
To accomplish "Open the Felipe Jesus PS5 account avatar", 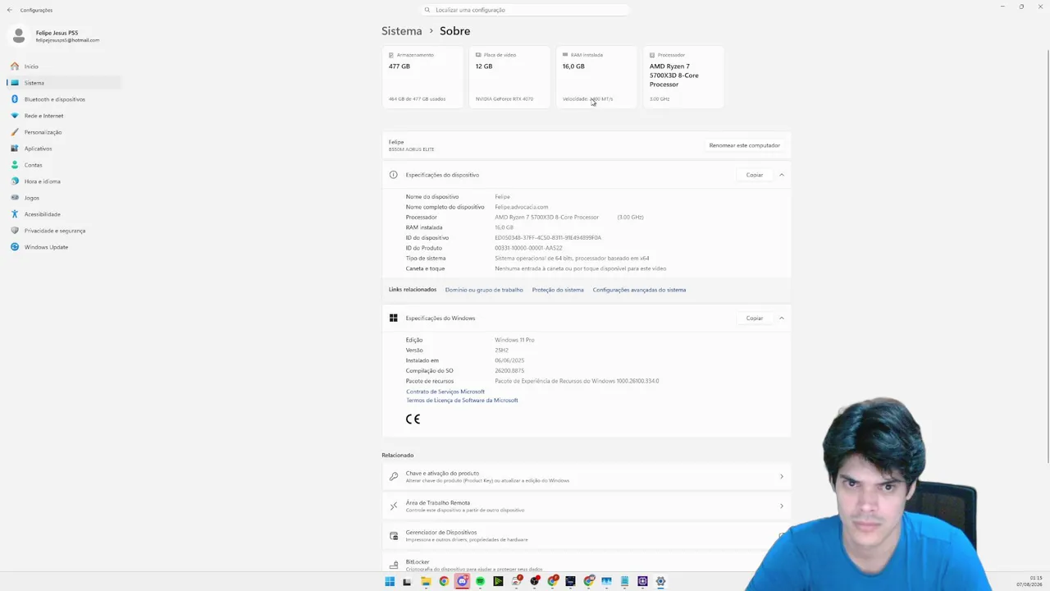I will pos(19,36).
